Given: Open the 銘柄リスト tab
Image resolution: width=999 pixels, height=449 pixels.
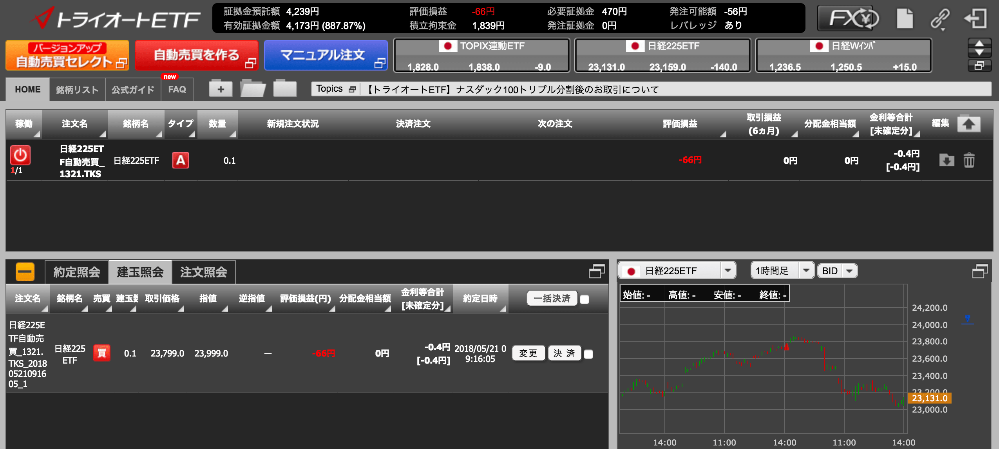Looking at the screenshot, I should pyautogui.click(x=77, y=90).
